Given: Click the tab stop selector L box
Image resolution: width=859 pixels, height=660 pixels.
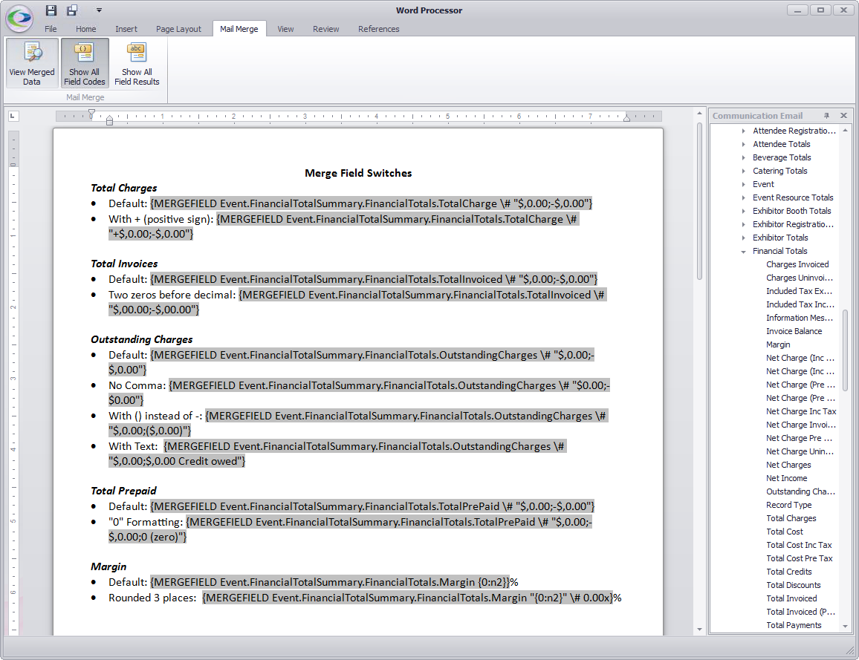Looking at the screenshot, I should point(13,116).
